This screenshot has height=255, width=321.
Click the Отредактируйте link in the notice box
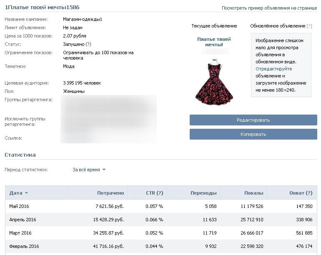273,69
